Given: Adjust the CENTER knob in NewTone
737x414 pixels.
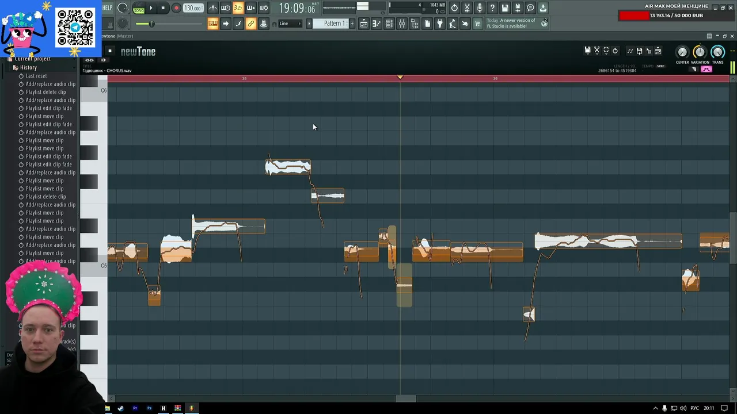Looking at the screenshot, I should [x=682, y=52].
